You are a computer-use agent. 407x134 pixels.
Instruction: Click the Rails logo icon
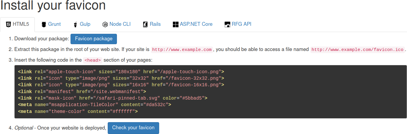tap(145, 24)
